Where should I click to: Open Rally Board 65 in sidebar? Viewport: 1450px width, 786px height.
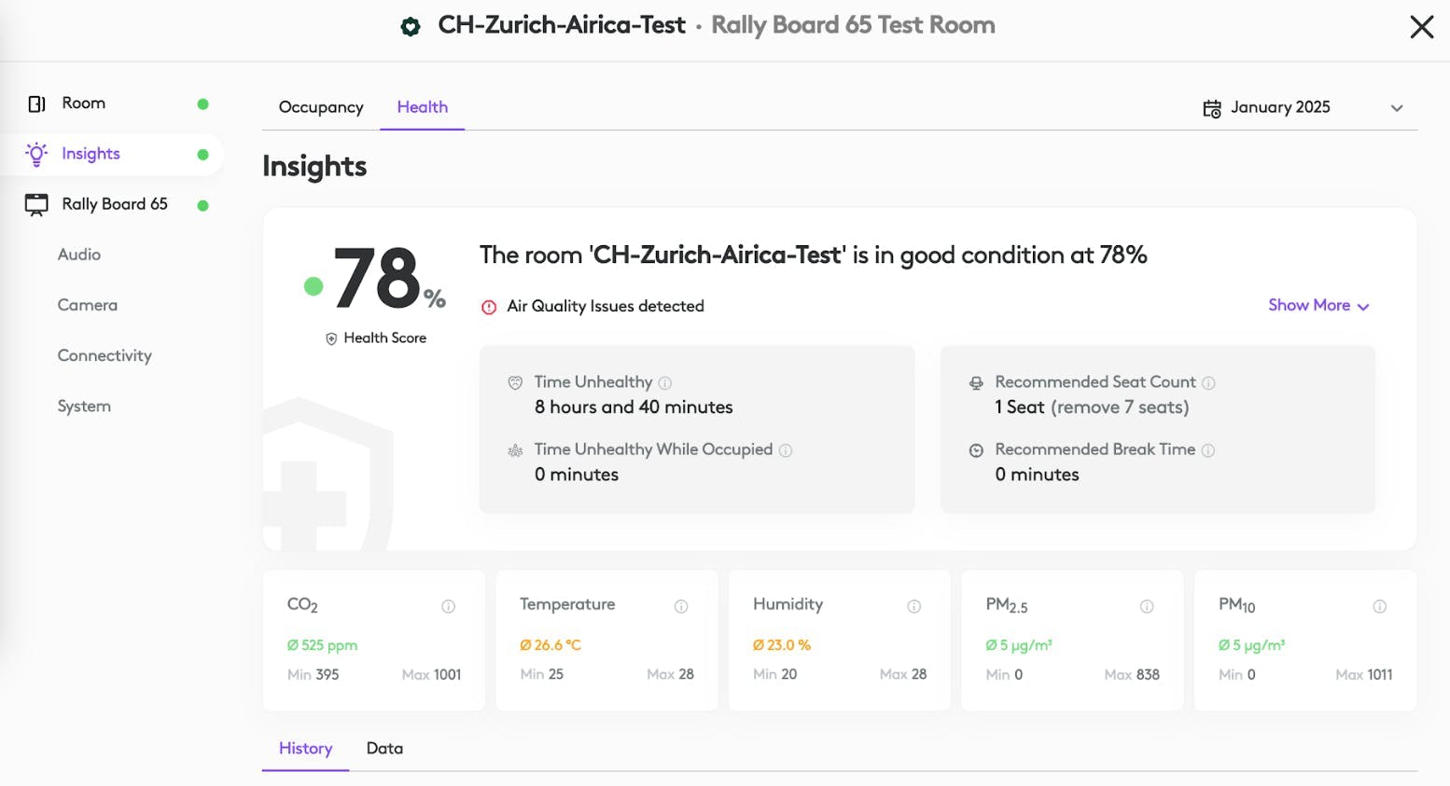point(115,204)
